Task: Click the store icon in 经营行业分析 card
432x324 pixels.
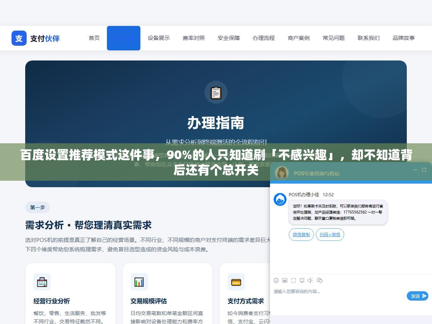Action: coord(42,282)
